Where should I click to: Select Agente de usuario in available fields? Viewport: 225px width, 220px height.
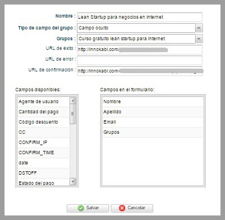click(x=44, y=101)
